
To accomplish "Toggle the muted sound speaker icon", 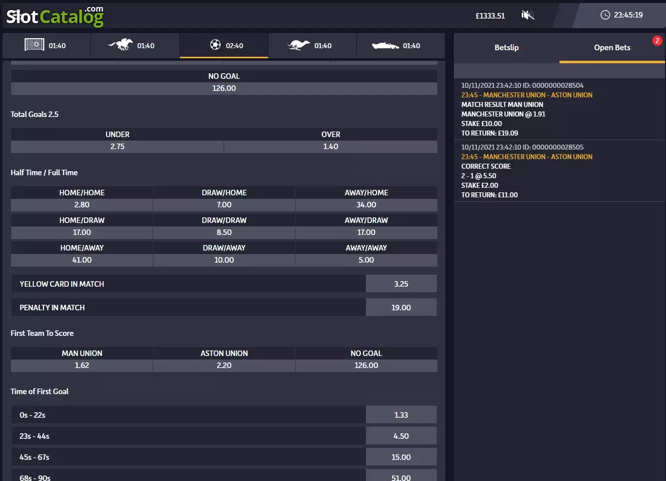I will point(527,16).
